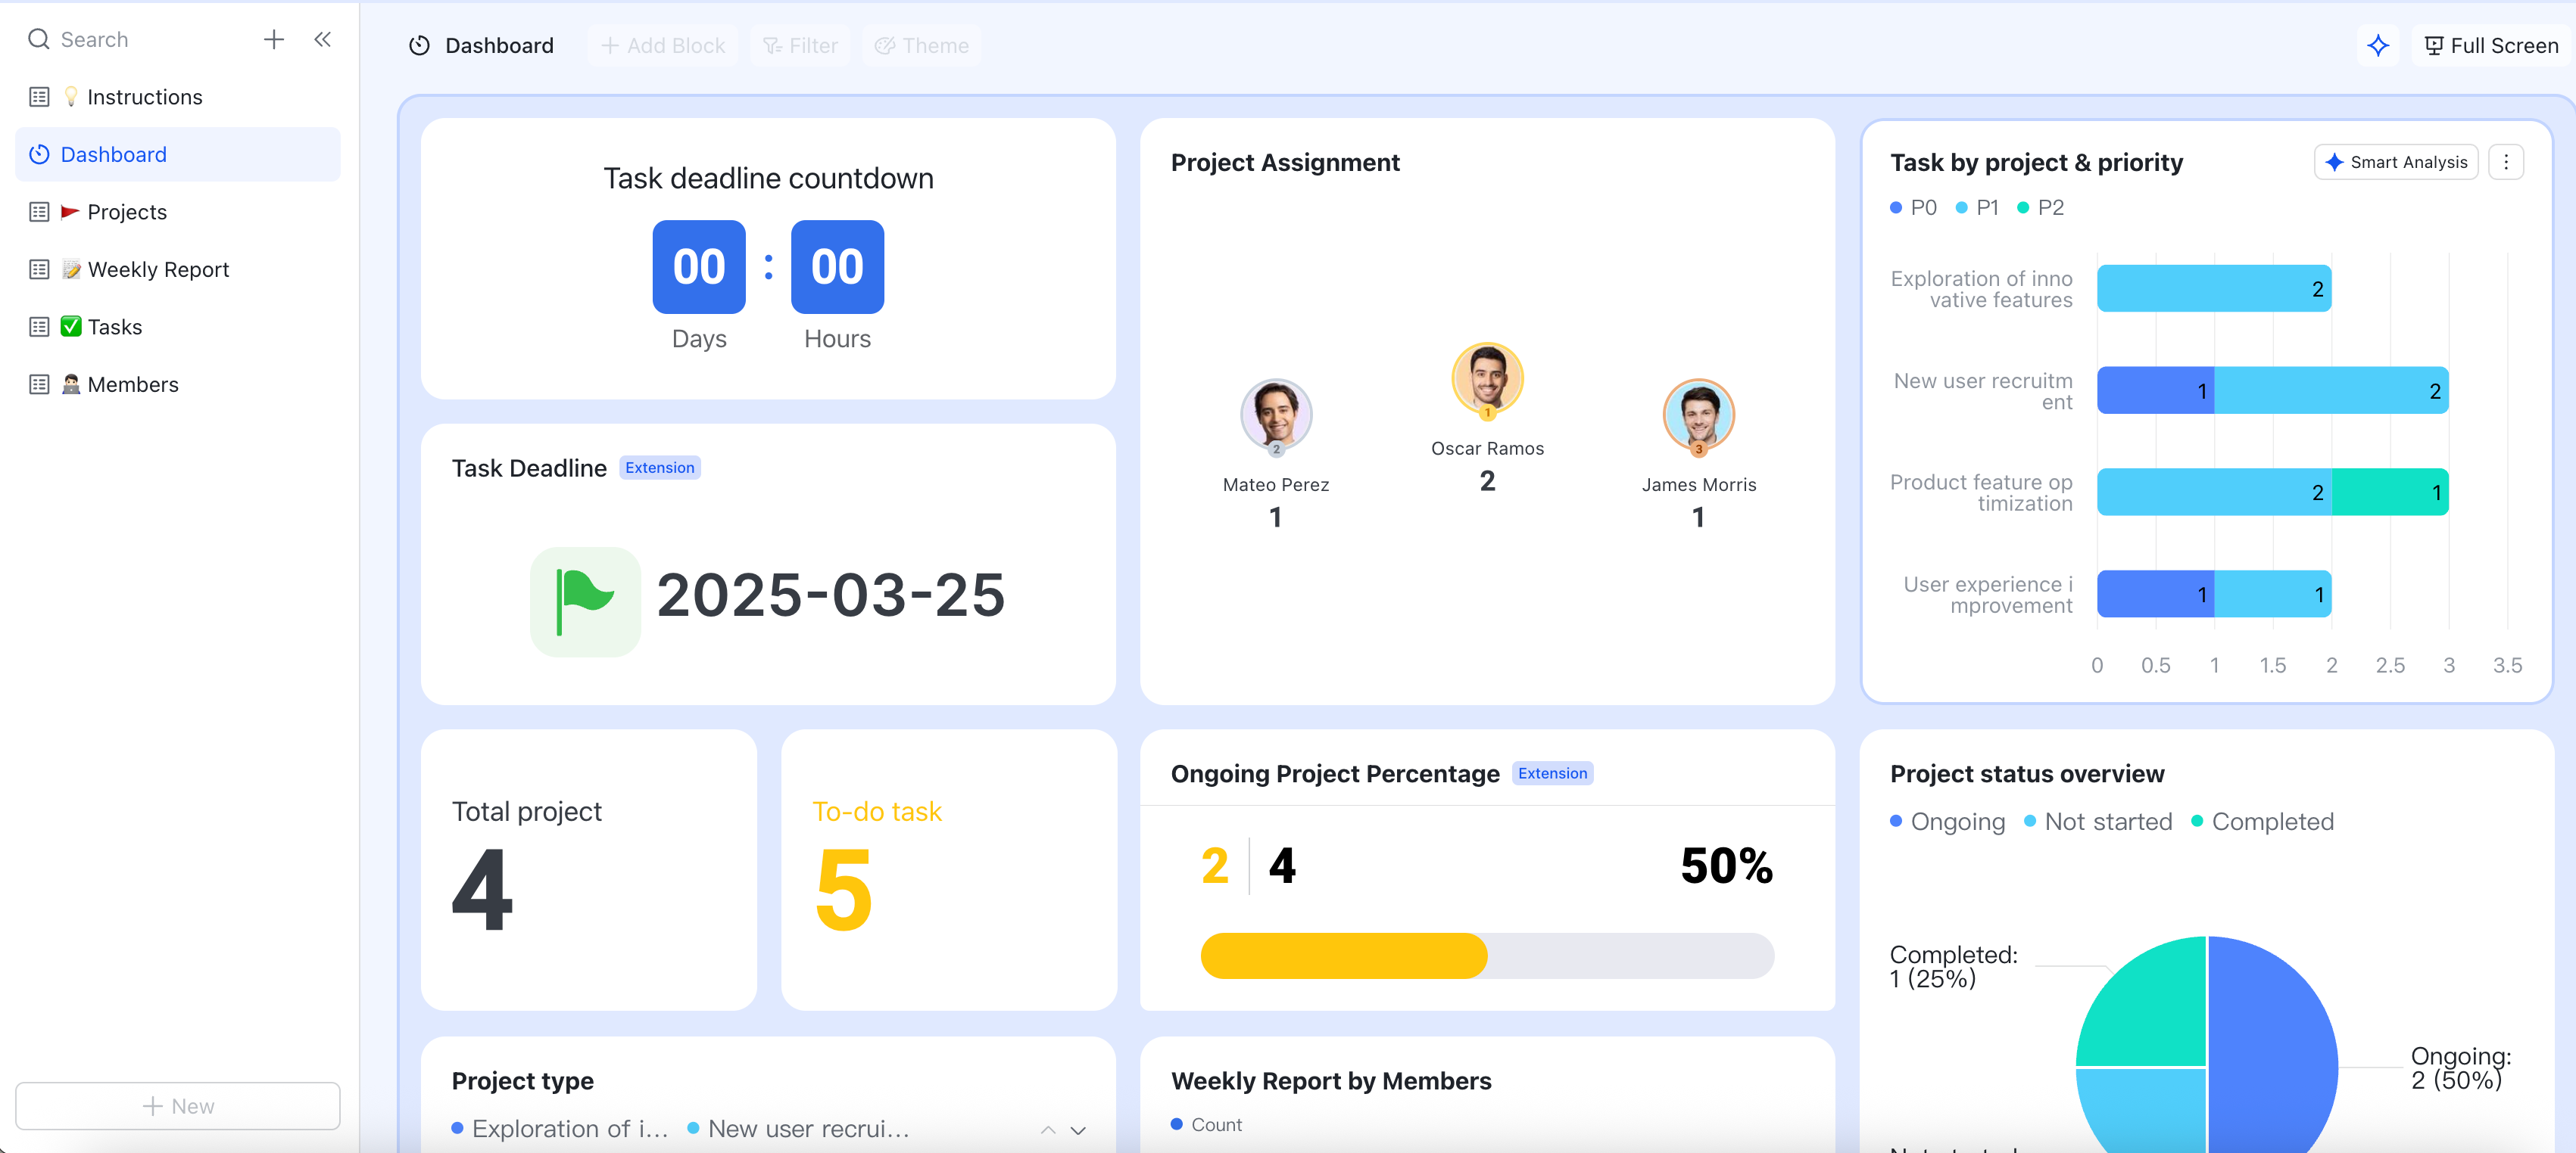Click the table icon left of Projects

(x=39, y=212)
